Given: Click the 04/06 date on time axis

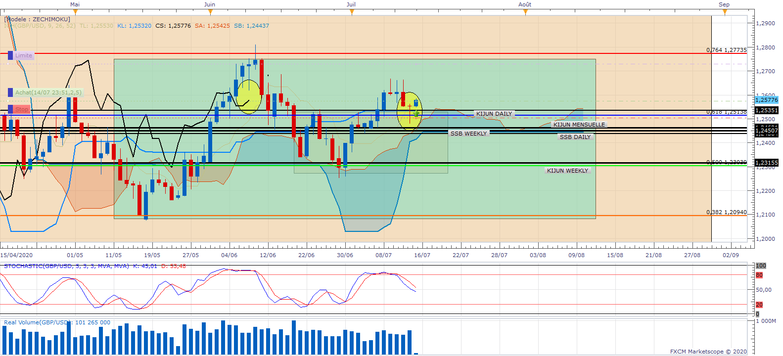Looking at the screenshot, I should point(229,255).
